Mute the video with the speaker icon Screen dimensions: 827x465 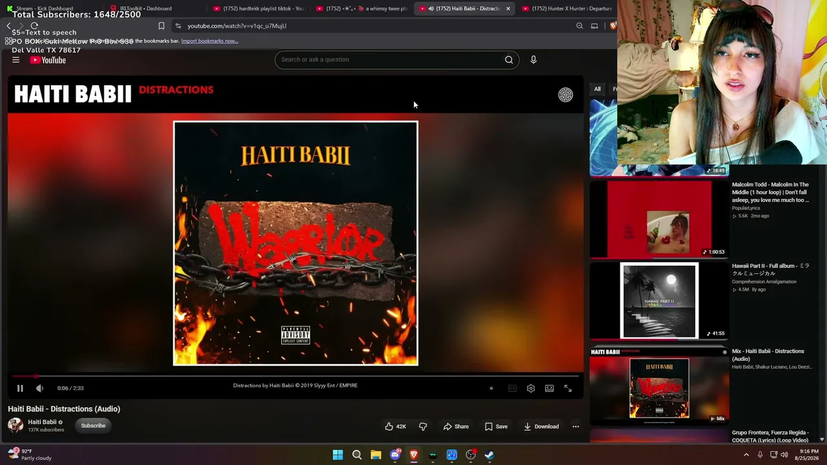click(x=39, y=388)
